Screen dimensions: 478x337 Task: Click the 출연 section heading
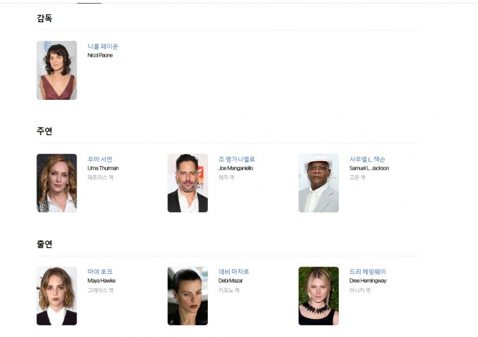(x=44, y=244)
